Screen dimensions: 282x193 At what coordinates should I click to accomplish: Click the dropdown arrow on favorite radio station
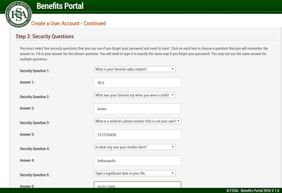[173, 69]
